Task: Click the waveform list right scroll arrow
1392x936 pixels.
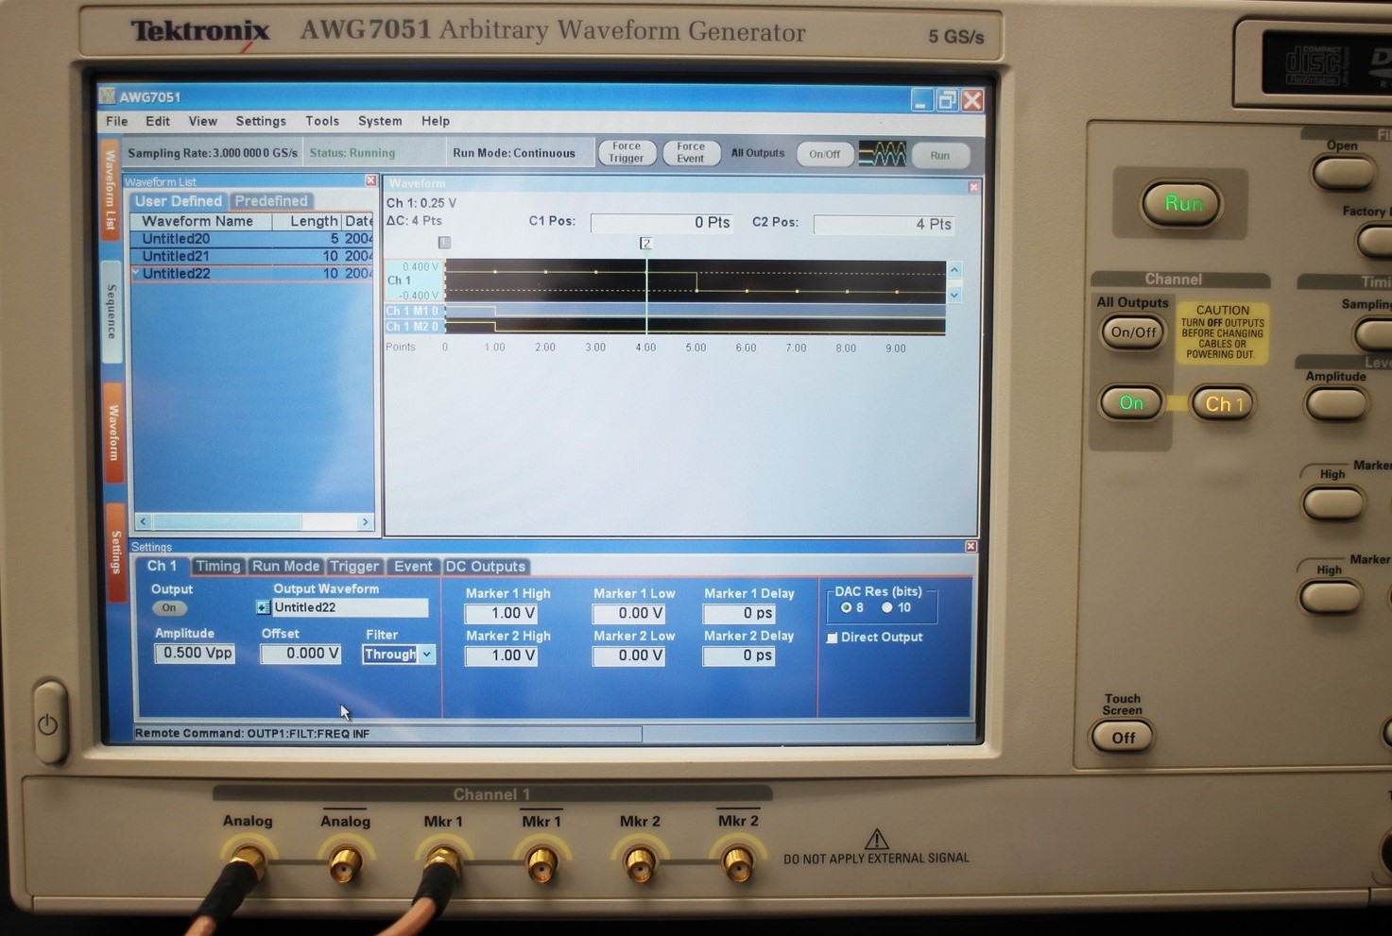Action: coord(366,521)
